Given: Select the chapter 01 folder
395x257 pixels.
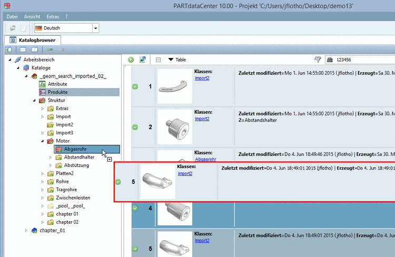Looking at the screenshot, I should 67,214.
